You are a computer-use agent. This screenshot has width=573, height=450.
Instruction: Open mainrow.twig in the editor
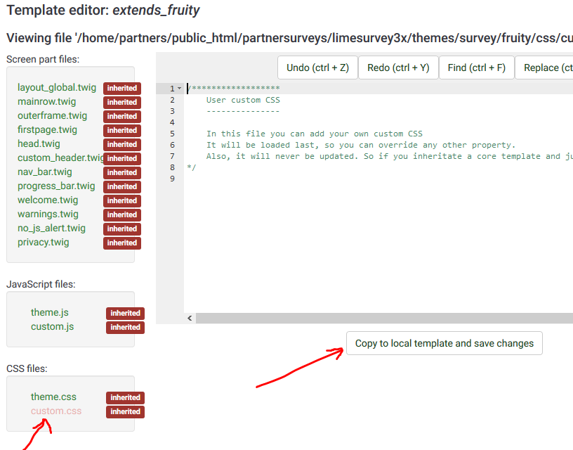[x=47, y=102]
